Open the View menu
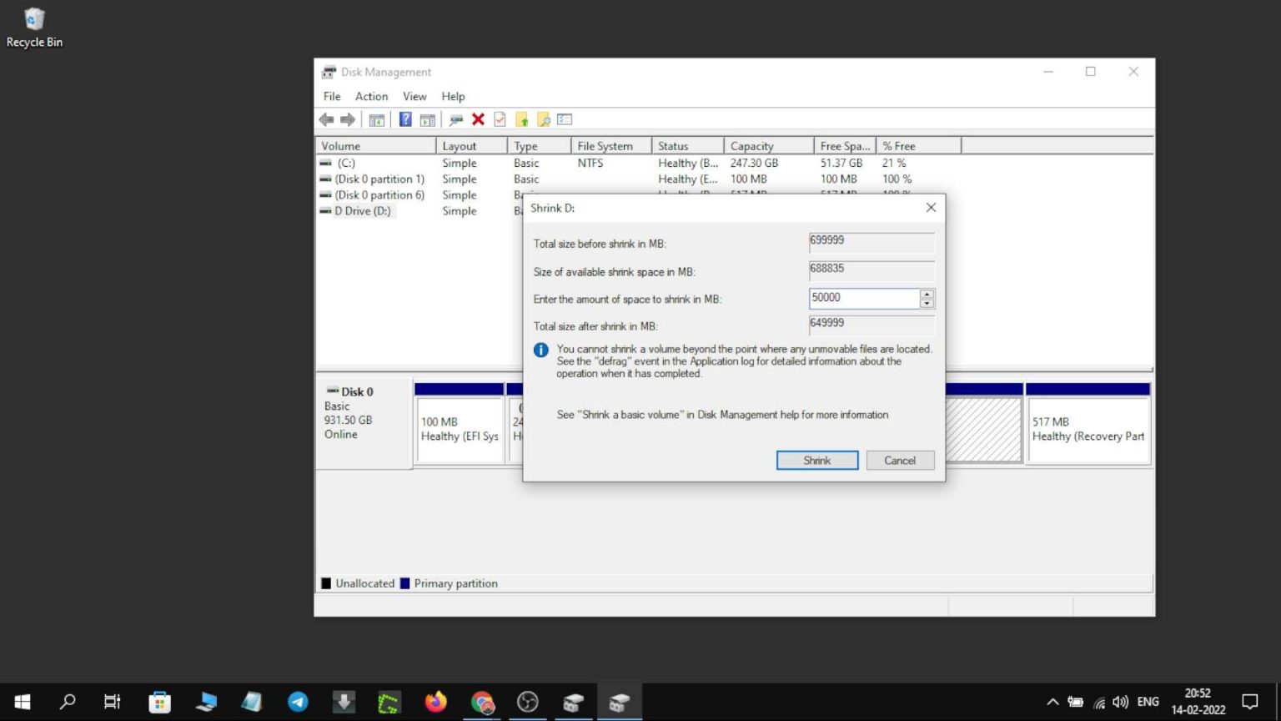1281x721 pixels. pyautogui.click(x=414, y=96)
